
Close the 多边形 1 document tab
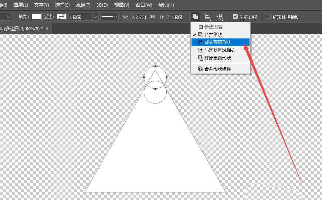(x=47, y=28)
